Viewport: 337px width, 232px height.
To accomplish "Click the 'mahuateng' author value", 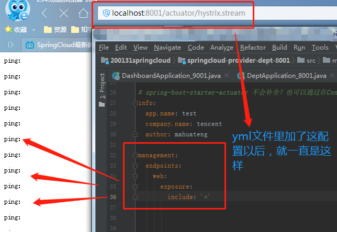I will [191, 135].
